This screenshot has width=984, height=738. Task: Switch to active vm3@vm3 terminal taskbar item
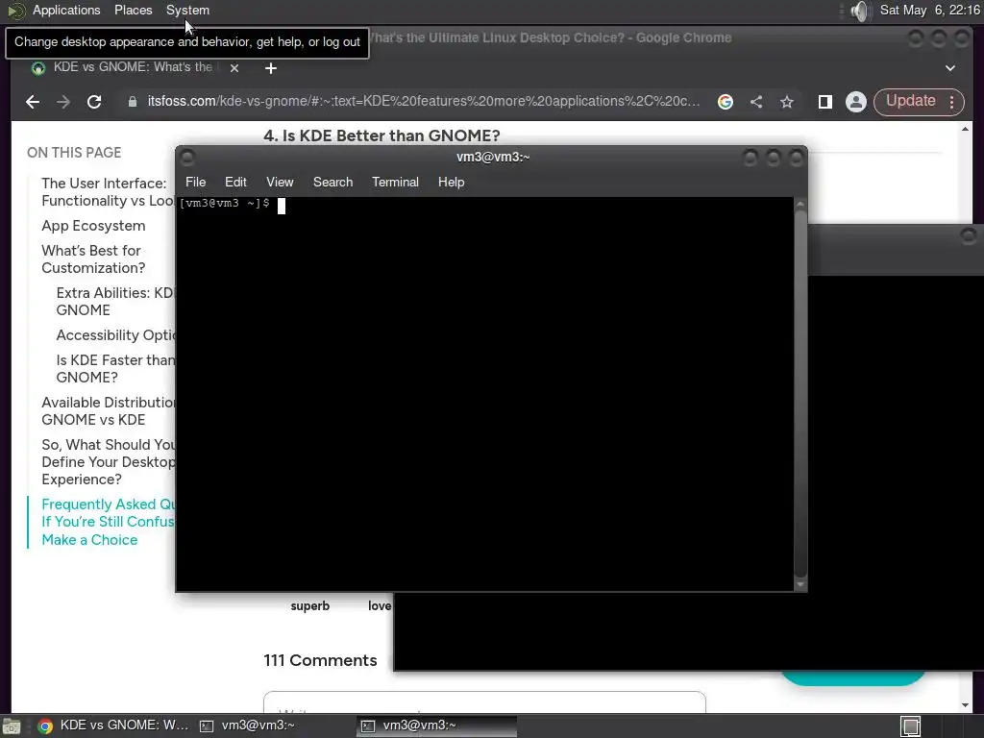[437, 726]
